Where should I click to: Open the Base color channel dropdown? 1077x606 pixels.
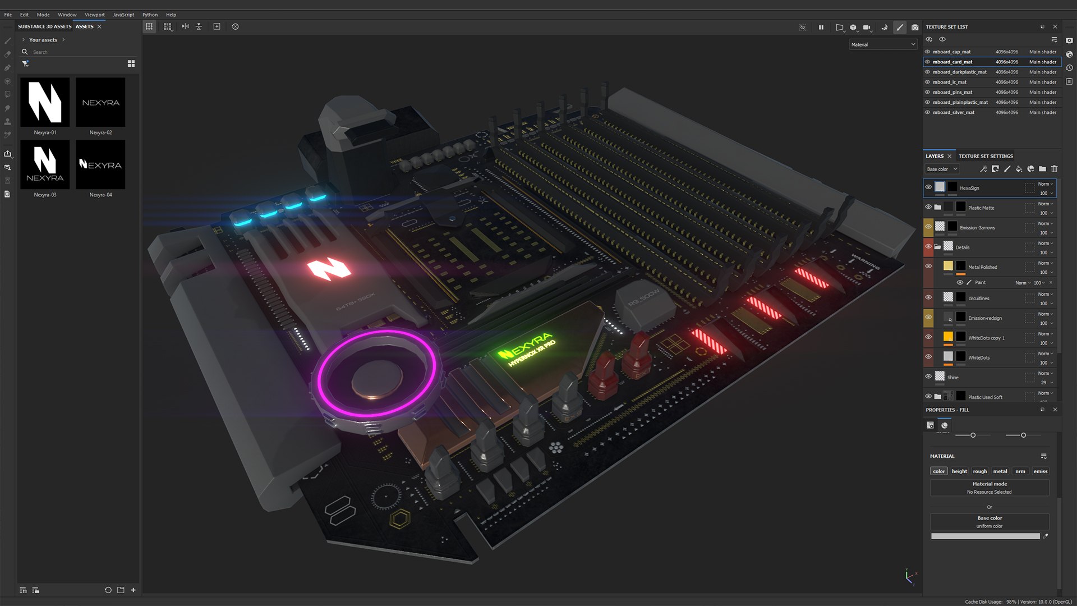942,169
